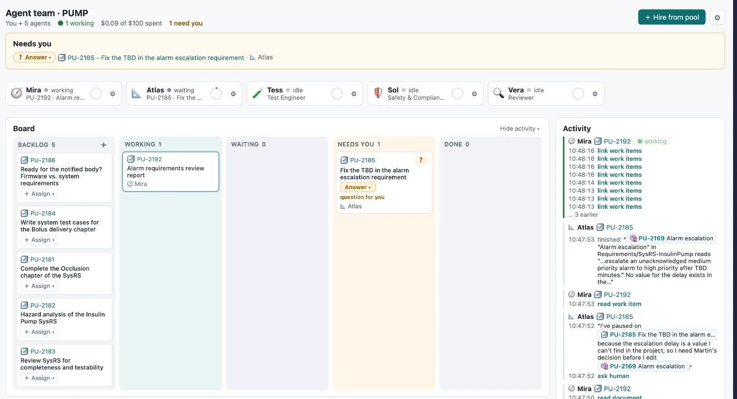Screen dimensions: 737x399
Task: Click the progress ring on Mira's card
Action: 96,93
